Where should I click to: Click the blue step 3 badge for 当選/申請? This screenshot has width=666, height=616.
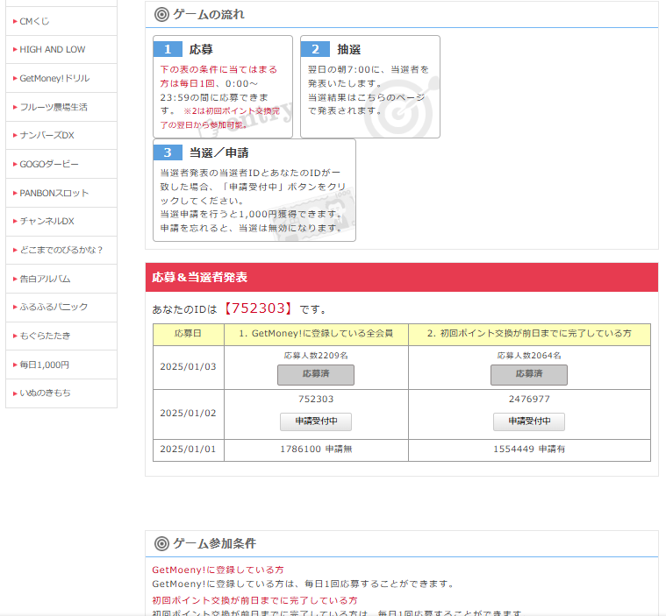tap(168, 152)
